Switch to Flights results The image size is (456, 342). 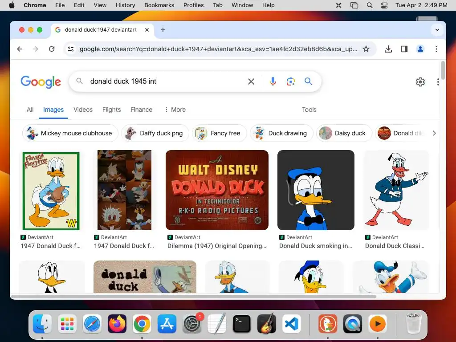[111, 110]
